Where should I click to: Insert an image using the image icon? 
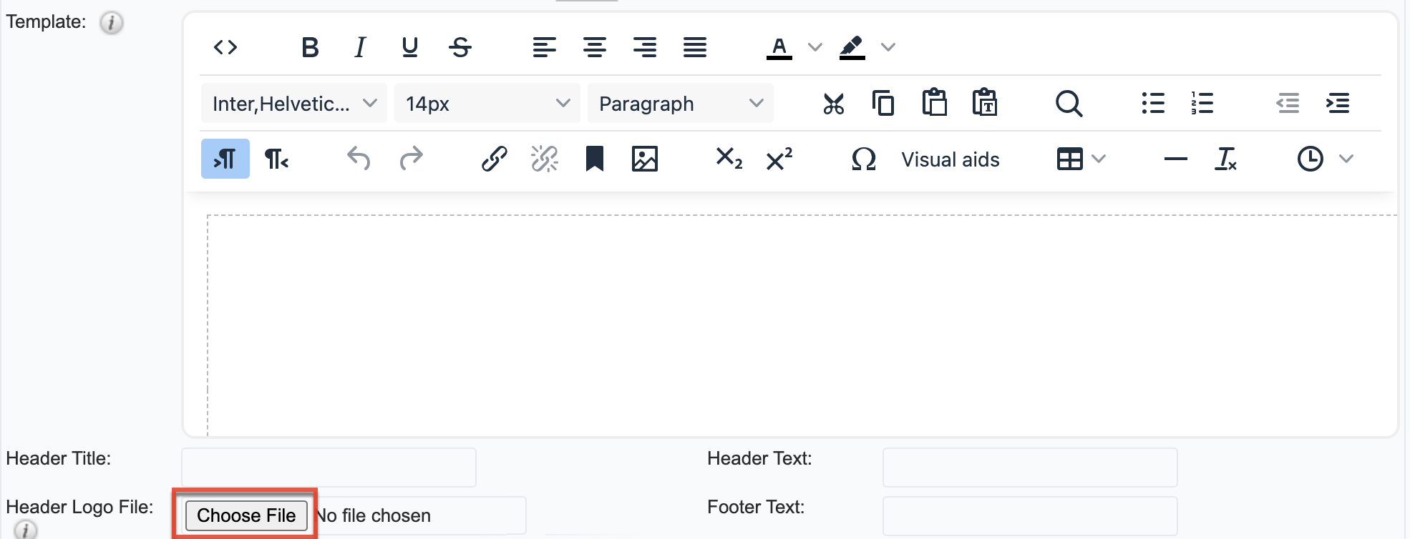[644, 159]
